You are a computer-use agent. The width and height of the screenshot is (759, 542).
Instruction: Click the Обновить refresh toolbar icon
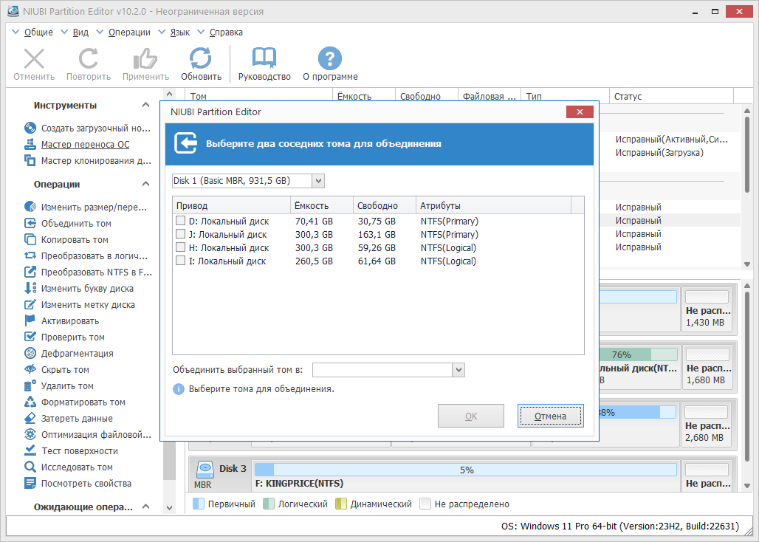[200, 58]
